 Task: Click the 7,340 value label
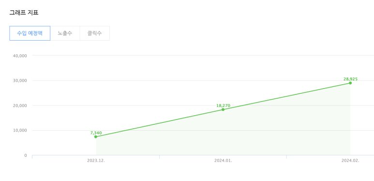coord(96,133)
